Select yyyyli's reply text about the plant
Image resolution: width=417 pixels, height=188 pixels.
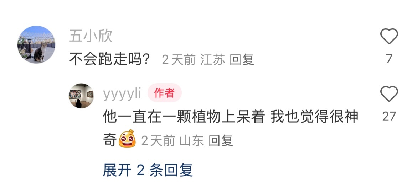point(231,128)
